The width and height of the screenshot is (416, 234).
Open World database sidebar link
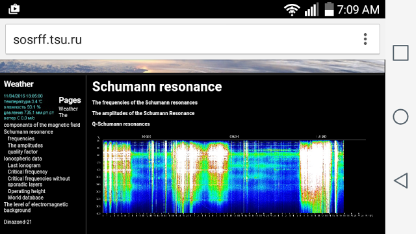point(25,198)
